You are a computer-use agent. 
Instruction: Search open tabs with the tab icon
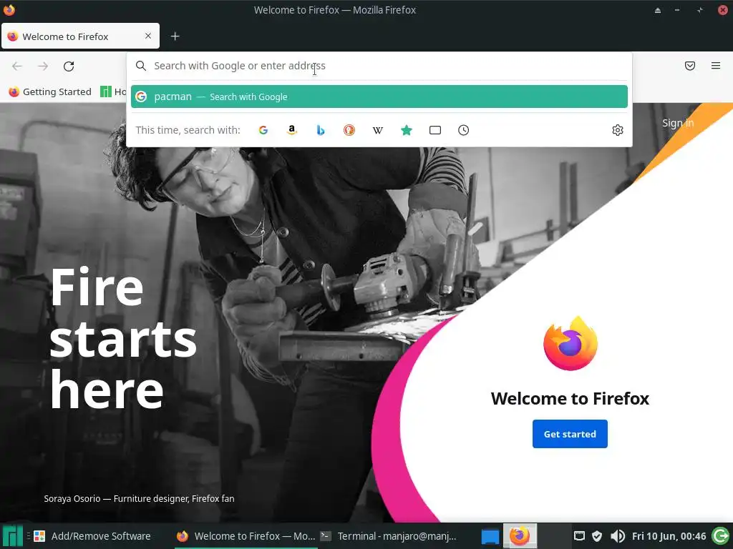(x=435, y=130)
